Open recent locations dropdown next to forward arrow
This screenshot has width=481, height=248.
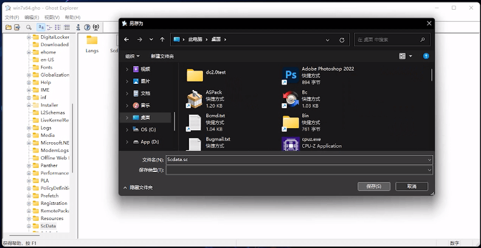[151, 40]
